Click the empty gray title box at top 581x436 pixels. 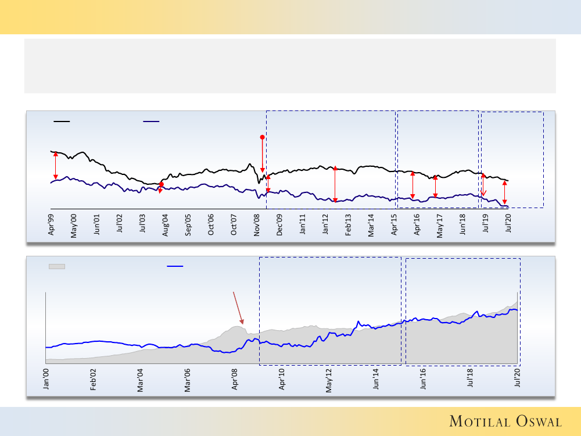290,66
